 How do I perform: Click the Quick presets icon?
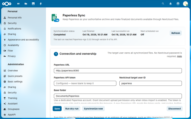click(5, 76)
